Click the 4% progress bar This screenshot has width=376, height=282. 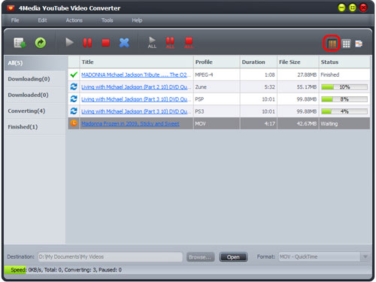tap(344, 111)
